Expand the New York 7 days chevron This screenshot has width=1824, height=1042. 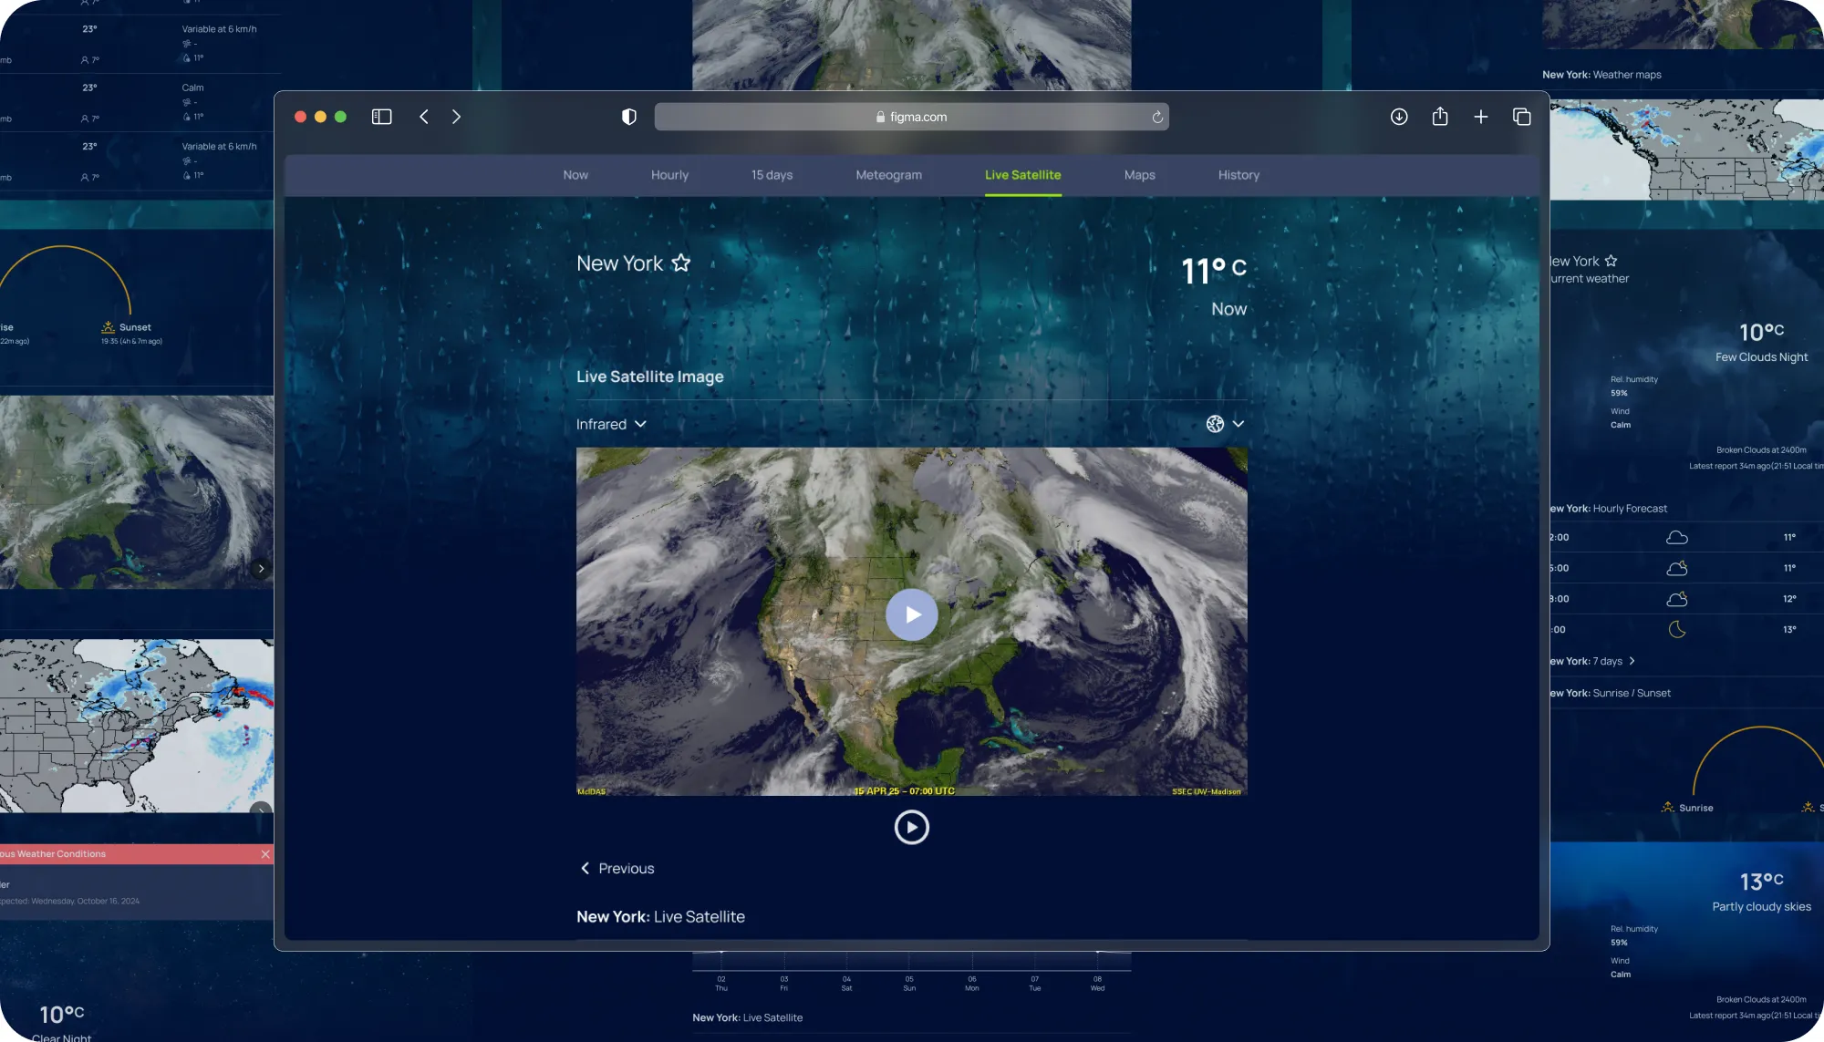(x=1632, y=661)
